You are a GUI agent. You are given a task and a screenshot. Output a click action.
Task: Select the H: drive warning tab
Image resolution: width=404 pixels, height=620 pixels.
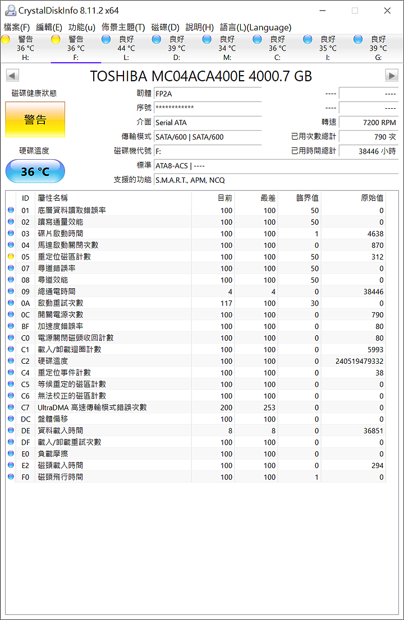coord(25,48)
